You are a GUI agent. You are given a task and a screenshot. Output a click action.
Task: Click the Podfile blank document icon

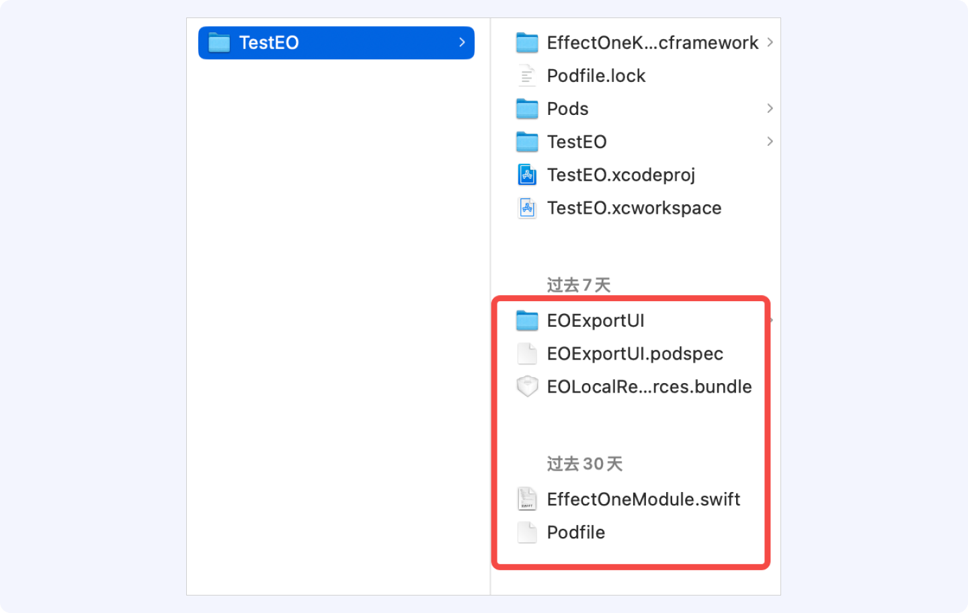527,532
